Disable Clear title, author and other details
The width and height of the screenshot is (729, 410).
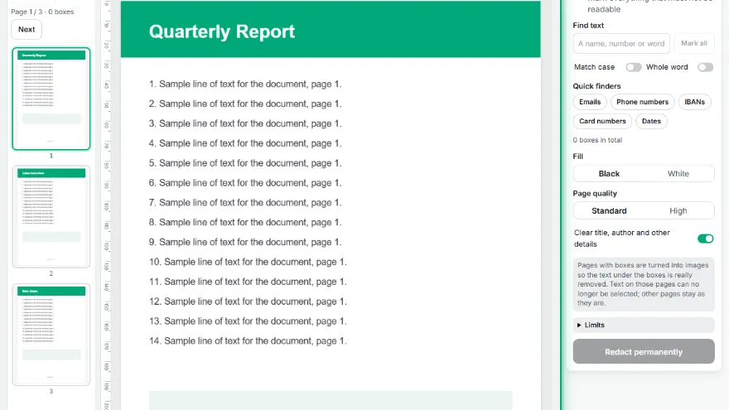[705, 239]
